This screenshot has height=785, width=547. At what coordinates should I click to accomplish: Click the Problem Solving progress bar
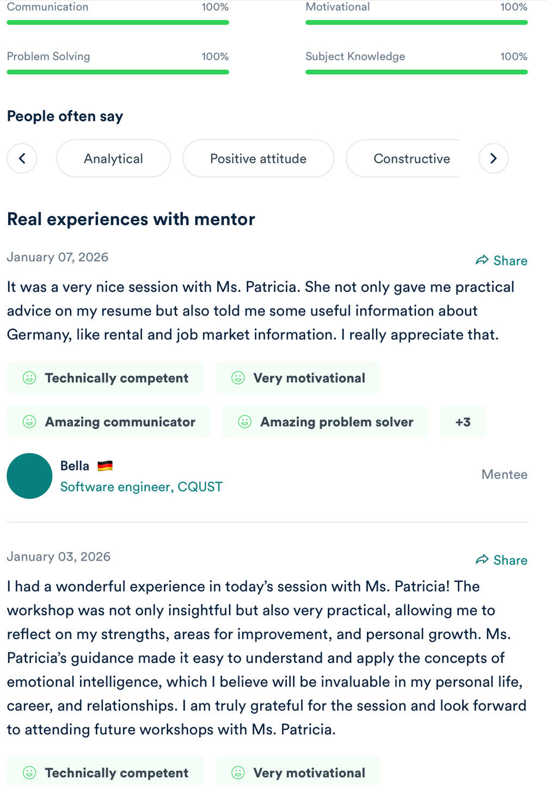[x=118, y=72]
